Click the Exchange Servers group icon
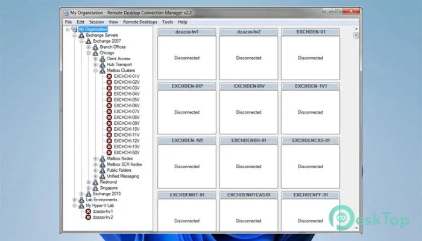Viewport: 422px width, 241px height. point(81,35)
